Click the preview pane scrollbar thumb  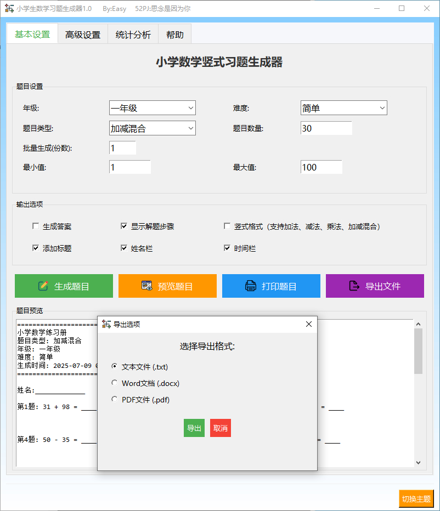(x=418, y=351)
